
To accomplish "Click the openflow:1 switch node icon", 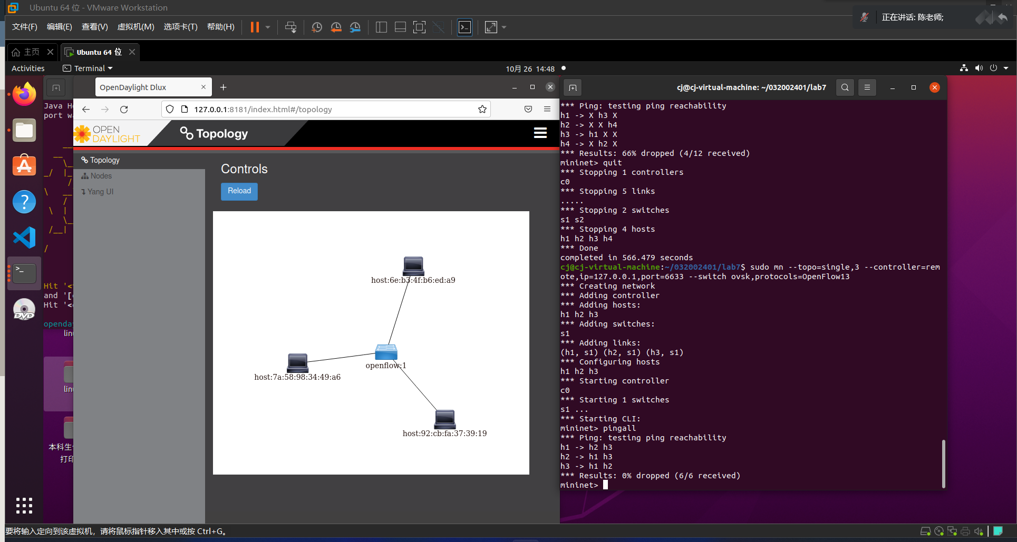I will click(386, 352).
